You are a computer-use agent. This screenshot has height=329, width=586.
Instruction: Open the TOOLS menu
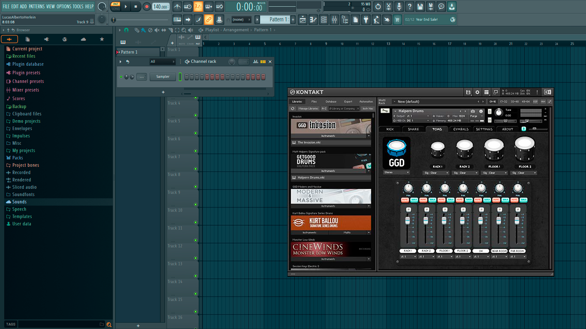[78, 6]
